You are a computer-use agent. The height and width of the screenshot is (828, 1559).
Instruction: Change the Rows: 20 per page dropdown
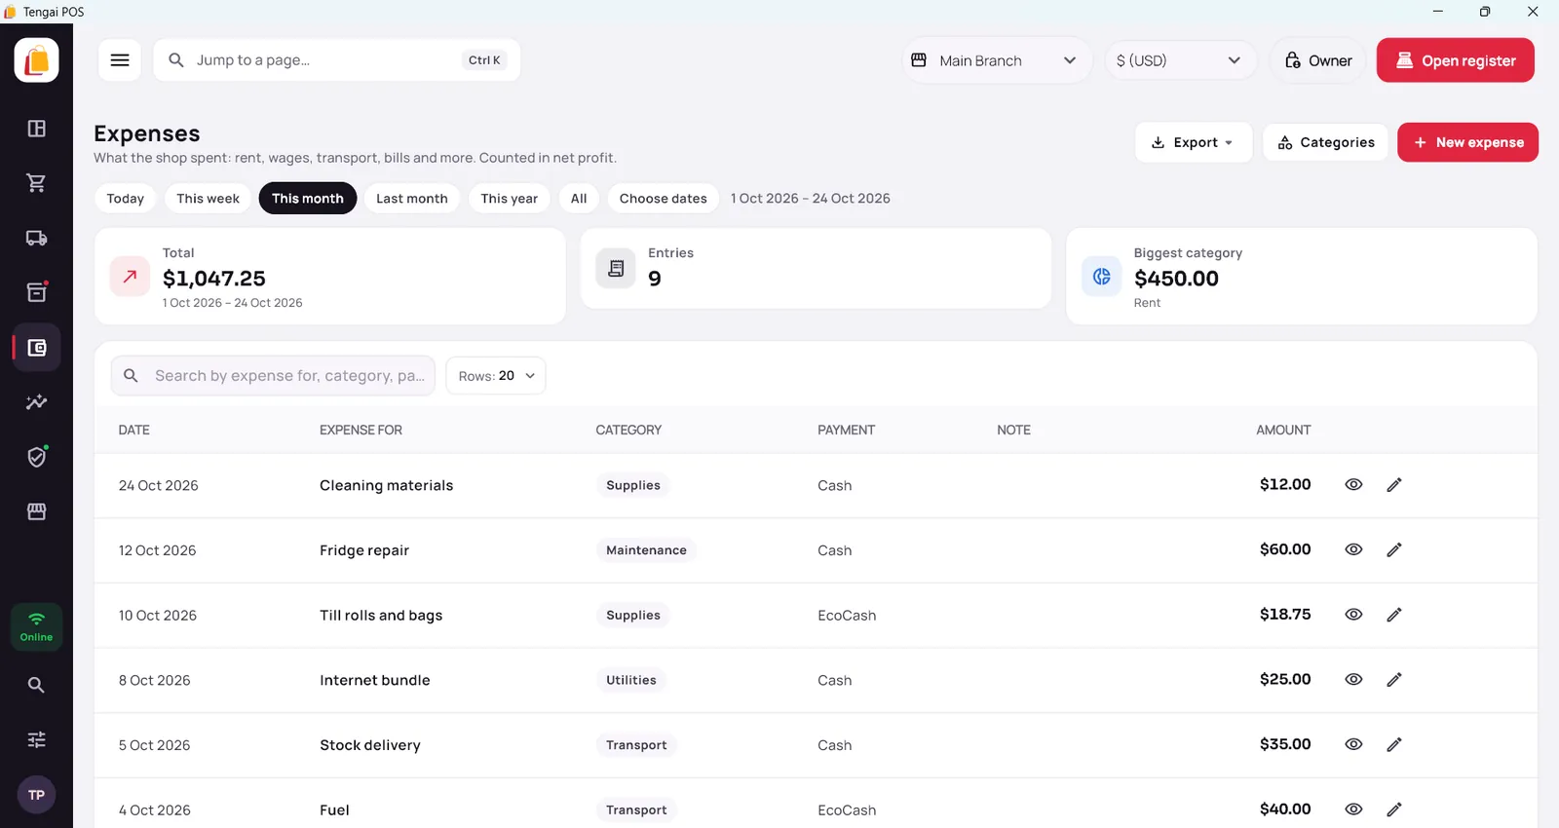(x=496, y=376)
